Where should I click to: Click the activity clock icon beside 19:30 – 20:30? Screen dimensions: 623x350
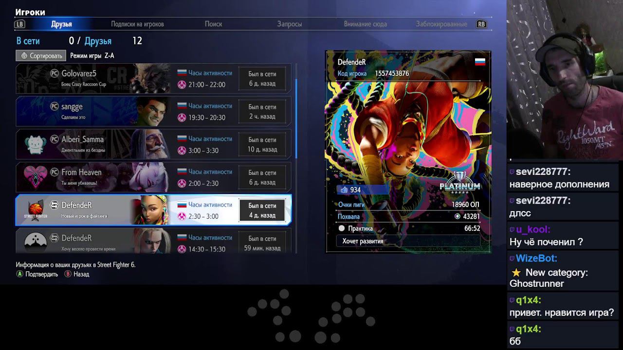point(182,118)
